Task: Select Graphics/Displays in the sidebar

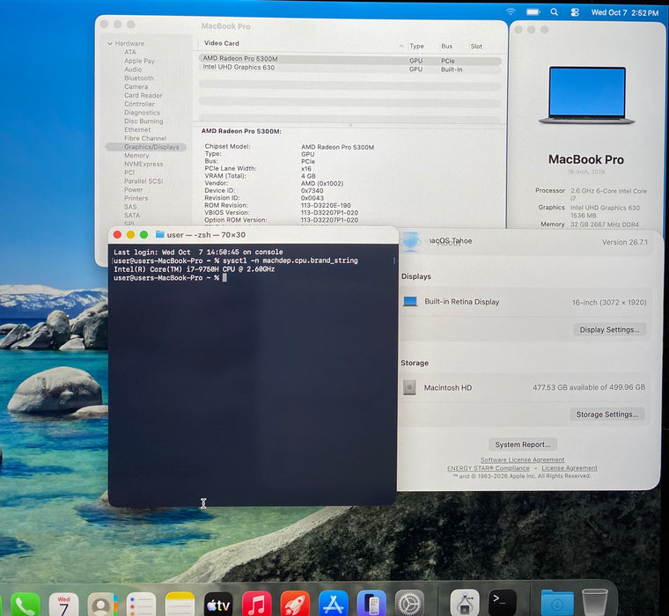Action: pyautogui.click(x=146, y=147)
